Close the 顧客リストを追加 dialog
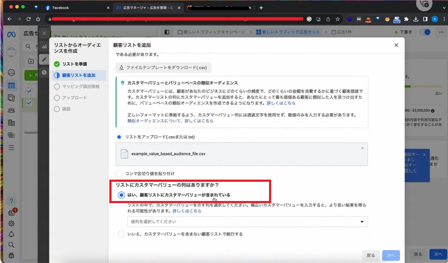The height and width of the screenshot is (263, 448). coord(396,45)
